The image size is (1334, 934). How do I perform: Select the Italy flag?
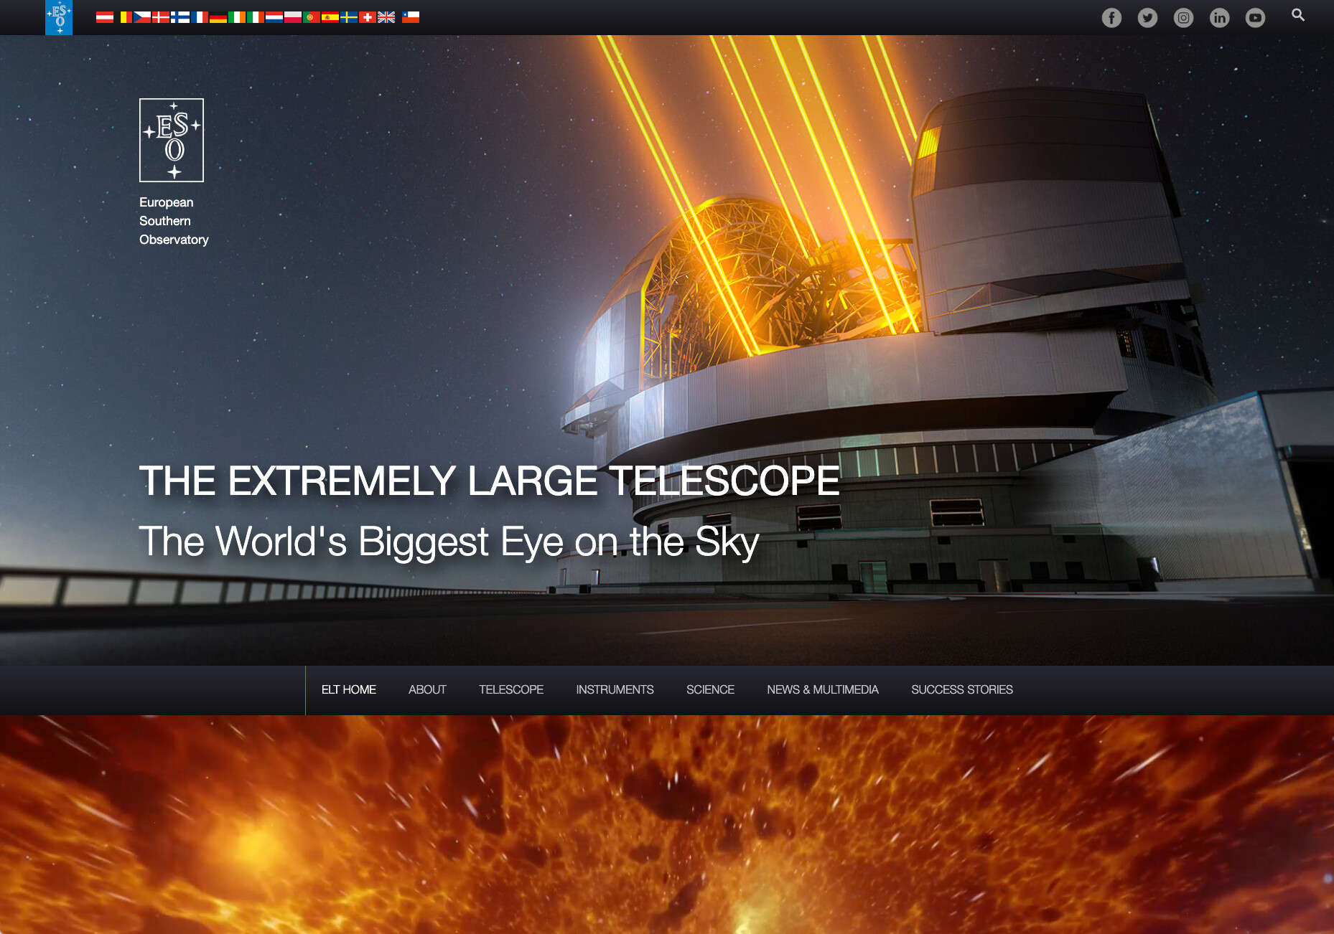[256, 17]
